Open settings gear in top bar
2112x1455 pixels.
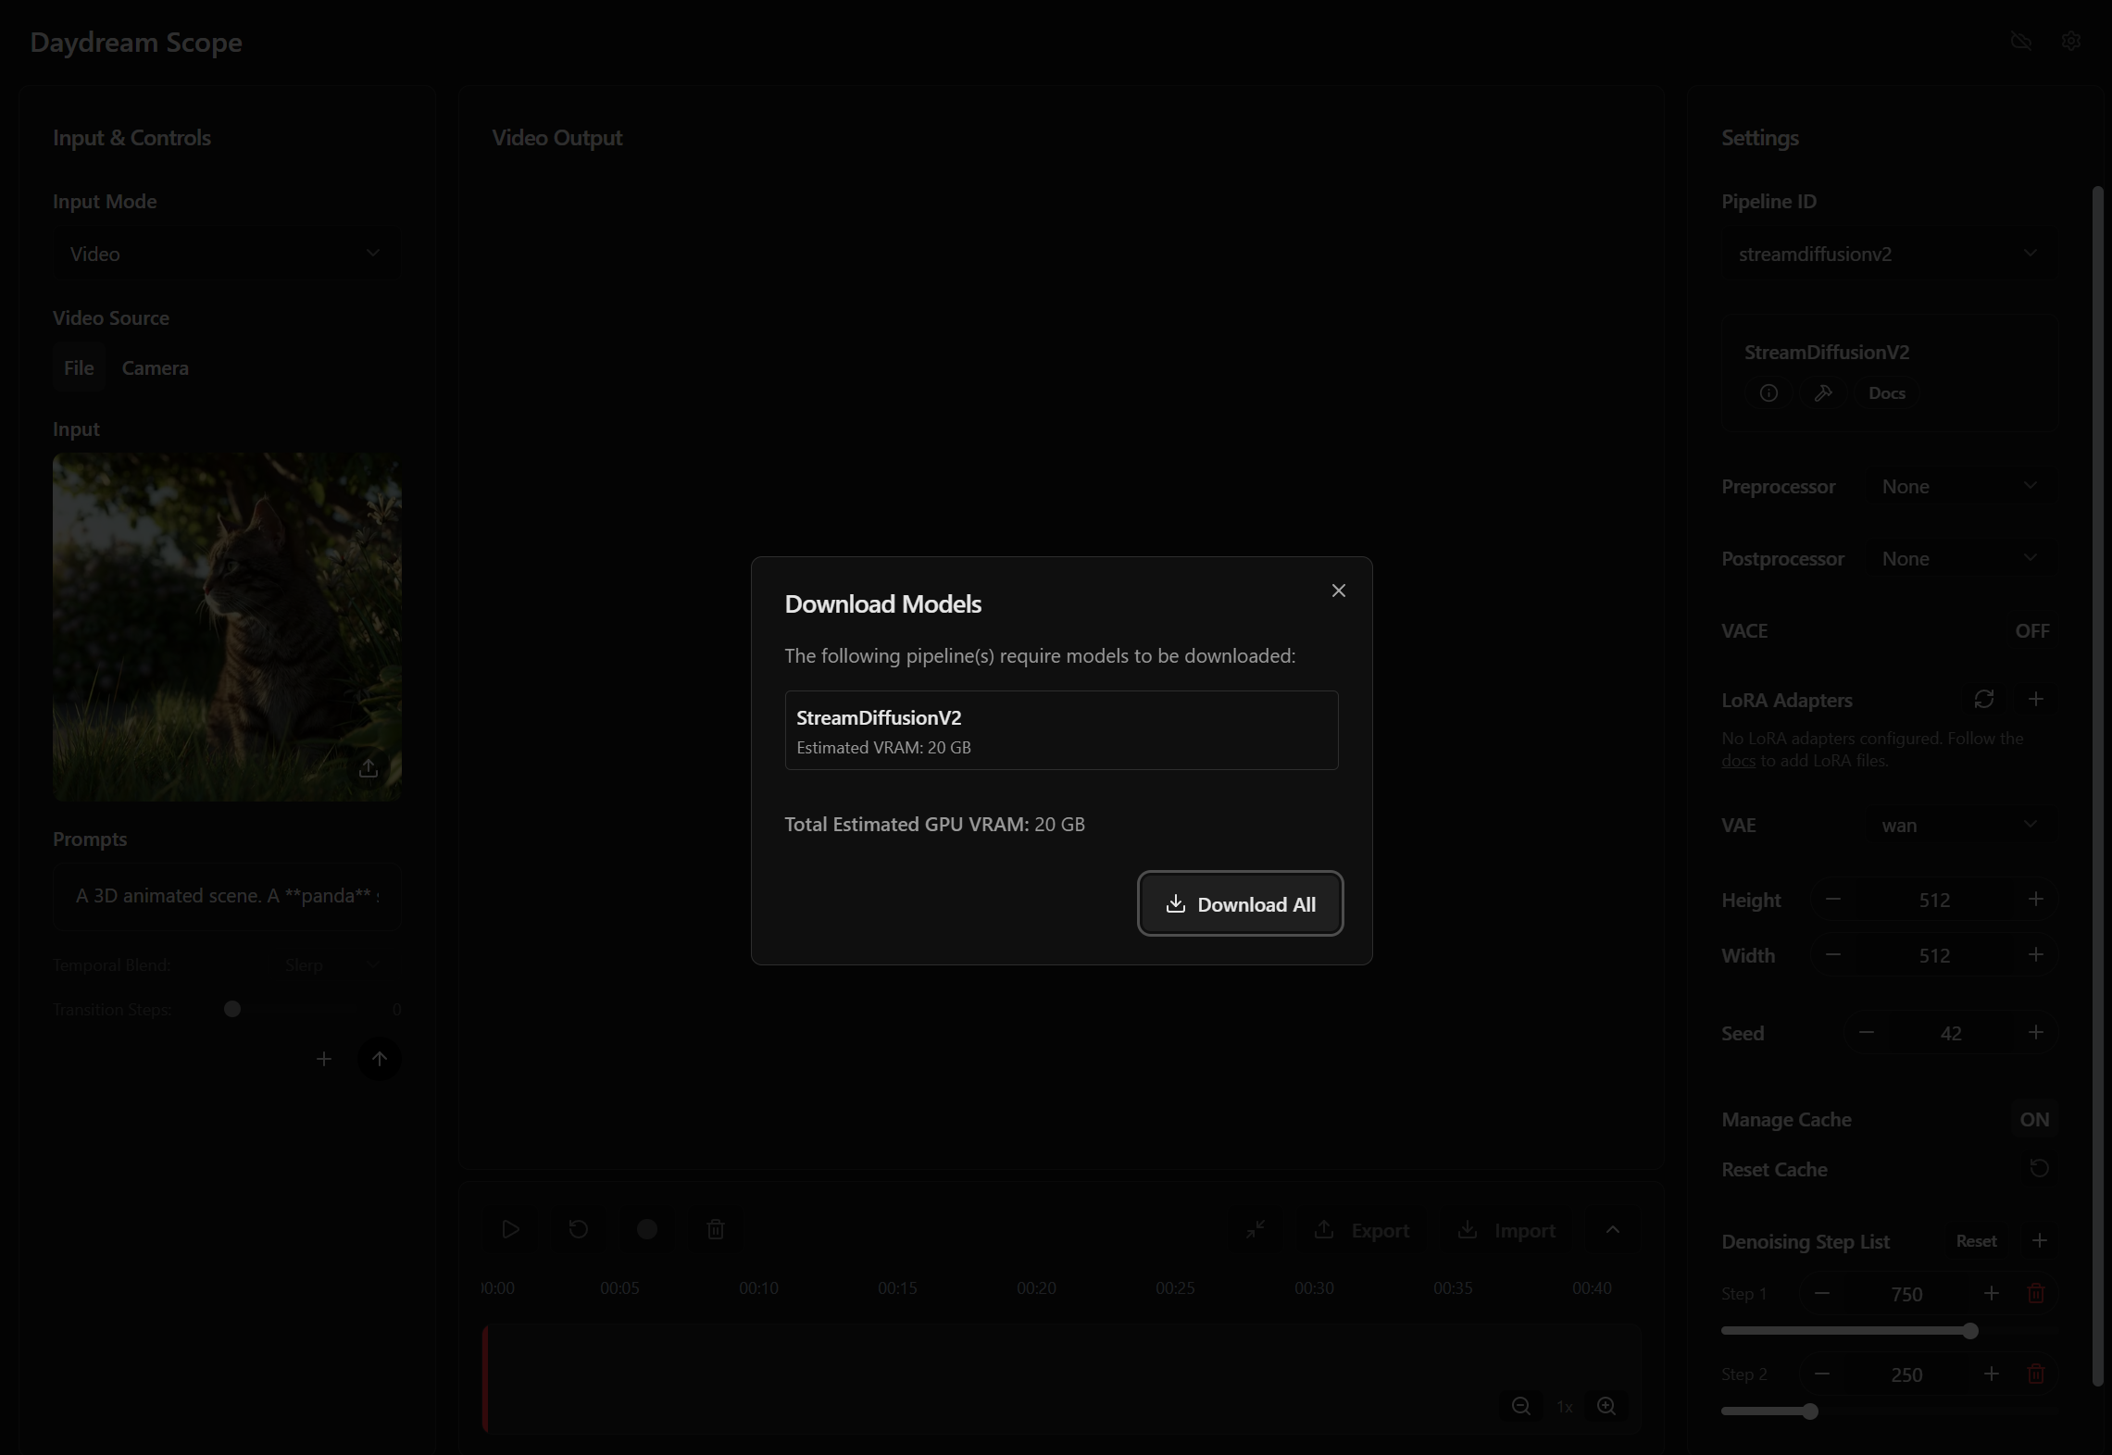pos(2071,42)
